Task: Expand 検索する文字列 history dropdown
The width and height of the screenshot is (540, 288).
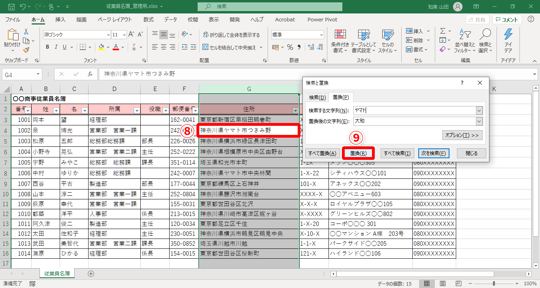Action: tap(480, 111)
